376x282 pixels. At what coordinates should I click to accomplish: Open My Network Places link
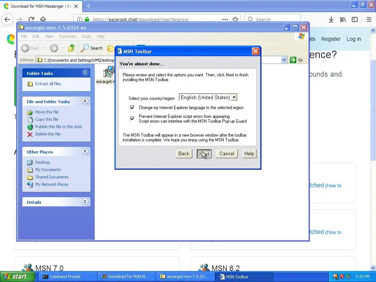pyautogui.click(x=52, y=184)
